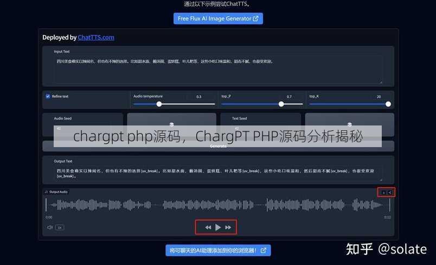Click the Generate button
This screenshot has height=265, width=436.
click(x=218, y=146)
